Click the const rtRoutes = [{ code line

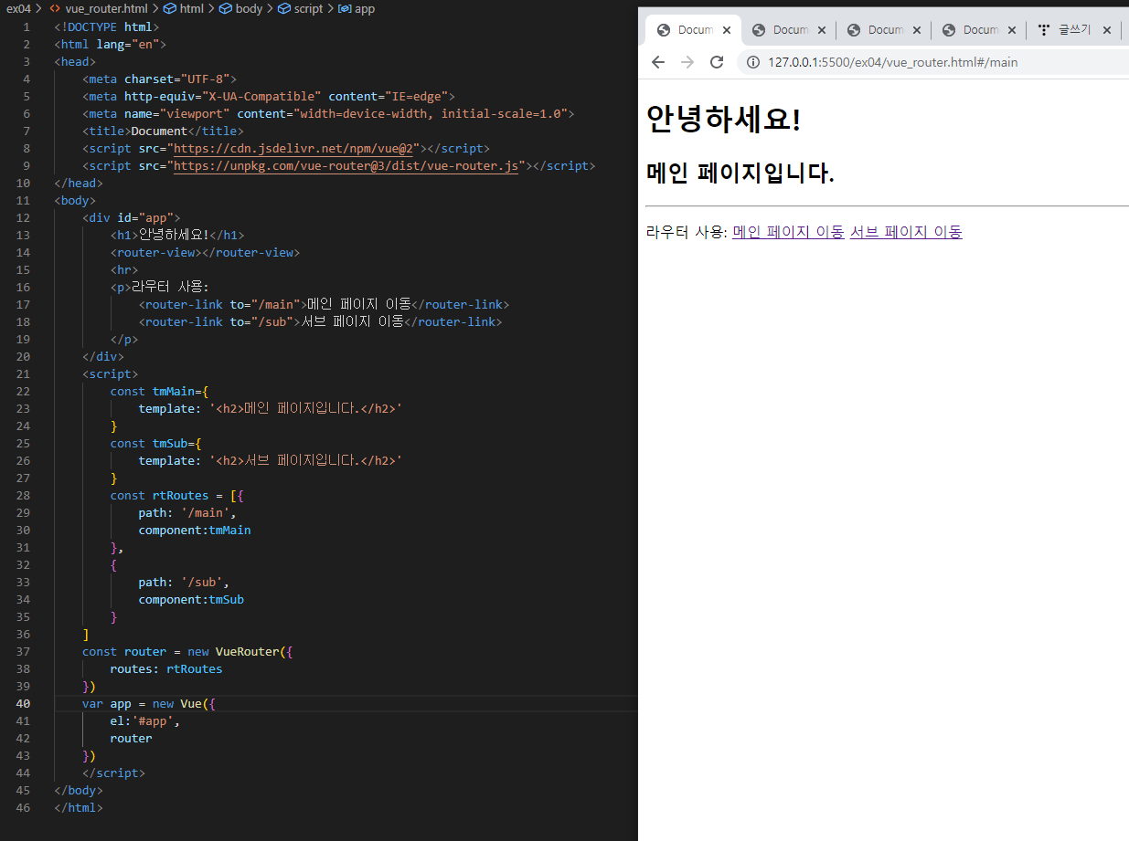tap(176, 495)
